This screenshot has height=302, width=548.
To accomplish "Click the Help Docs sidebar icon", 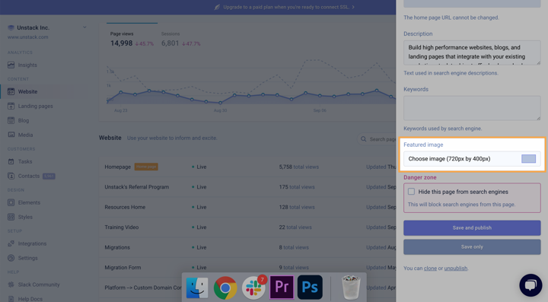I will [x=11, y=299].
